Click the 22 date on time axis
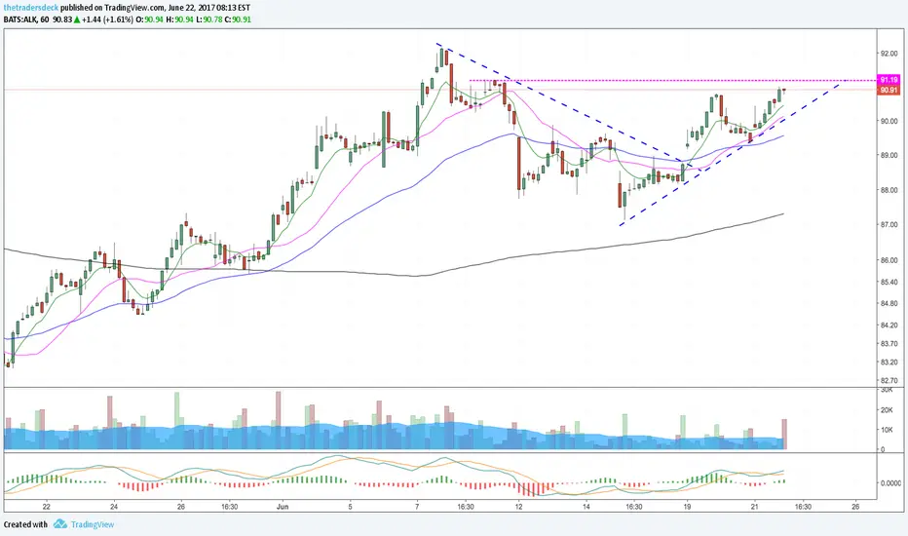 (x=47, y=507)
